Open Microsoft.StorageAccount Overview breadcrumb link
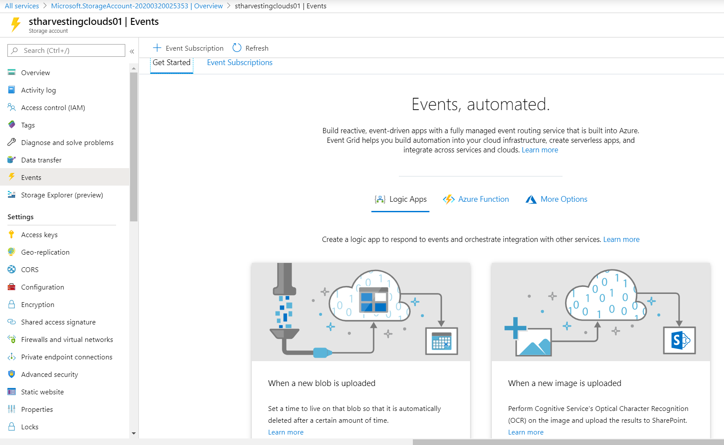This screenshot has height=445, width=724. point(137,6)
